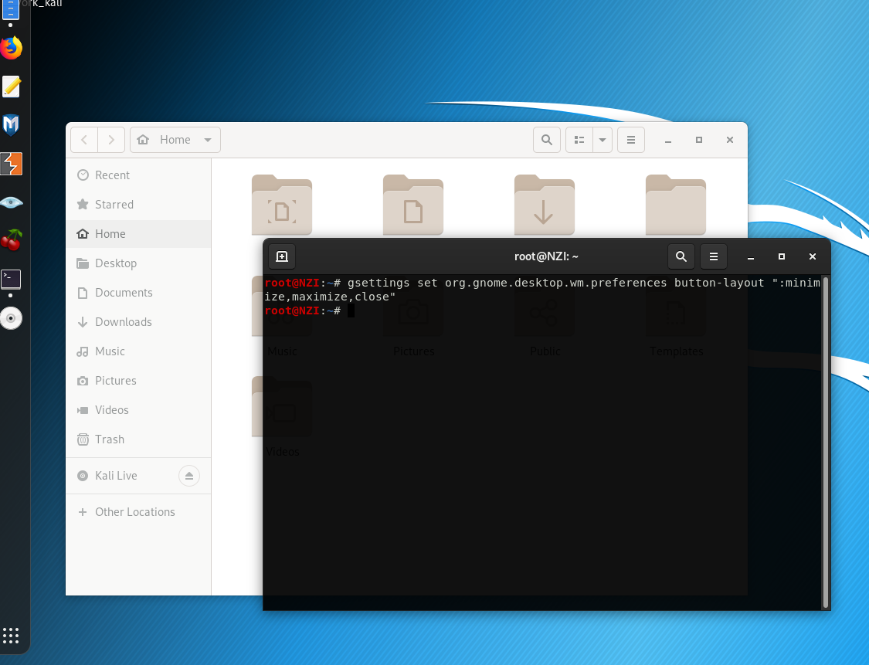Click the Home path button

click(175, 140)
